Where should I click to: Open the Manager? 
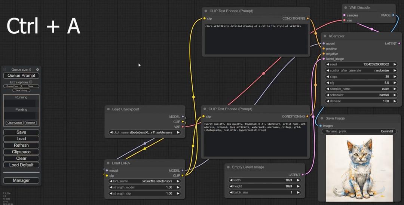click(x=21, y=181)
